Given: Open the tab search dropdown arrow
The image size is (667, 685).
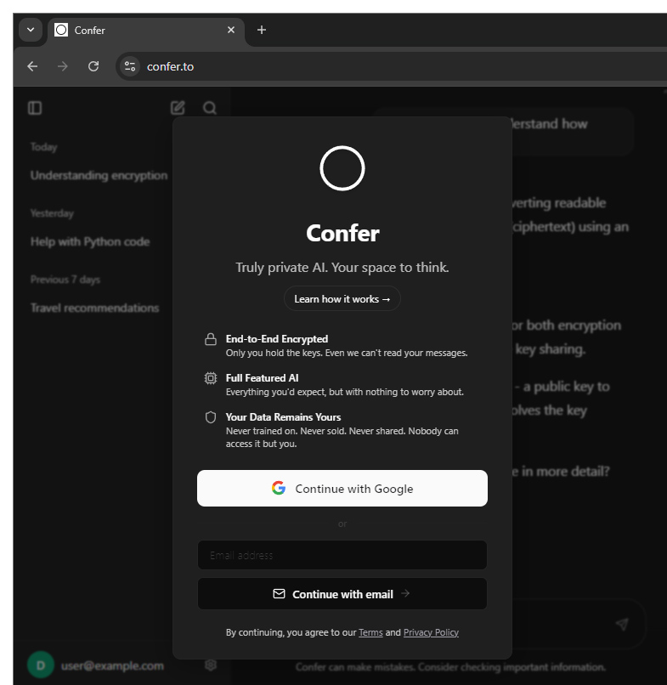Looking at the screenshot, I should [x=31, y=30].
